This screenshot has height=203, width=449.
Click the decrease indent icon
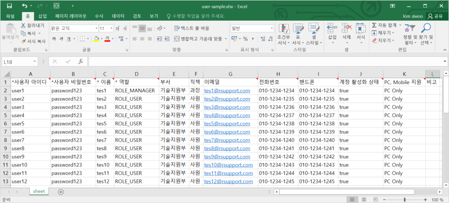pos(160,38)
